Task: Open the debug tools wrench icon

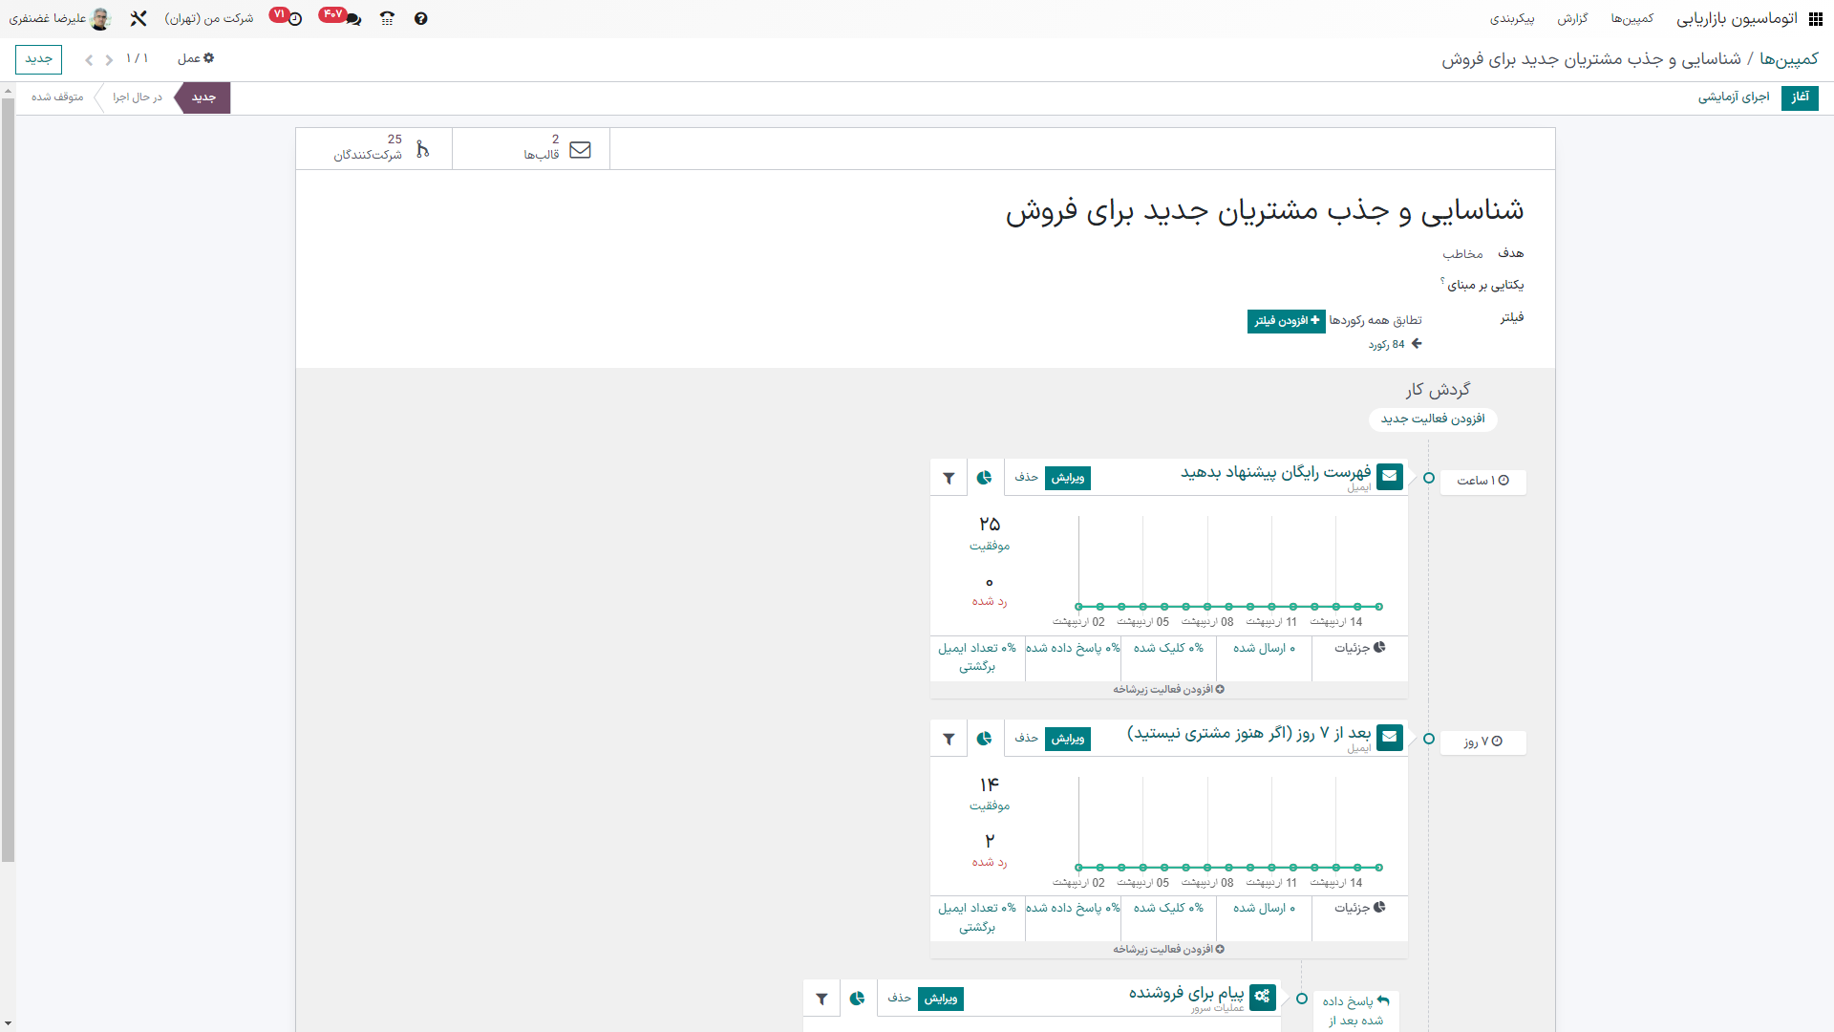Action: click(x=139, y=19)
